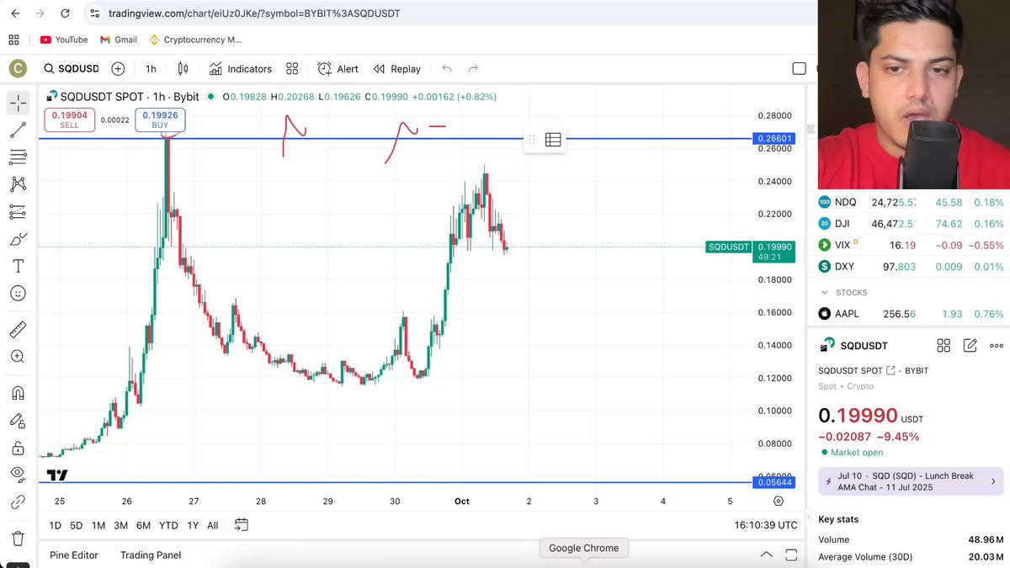Image resolution: width=1010 pixels, height=568 pixels.
Task: Open the layout setup square icon
Action: click(799, 69)
